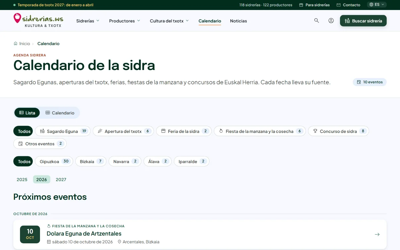The height and width of the screenshot is (250, 400).
Task: Open the search magnifier icon
Action: [x=317, y=21]
